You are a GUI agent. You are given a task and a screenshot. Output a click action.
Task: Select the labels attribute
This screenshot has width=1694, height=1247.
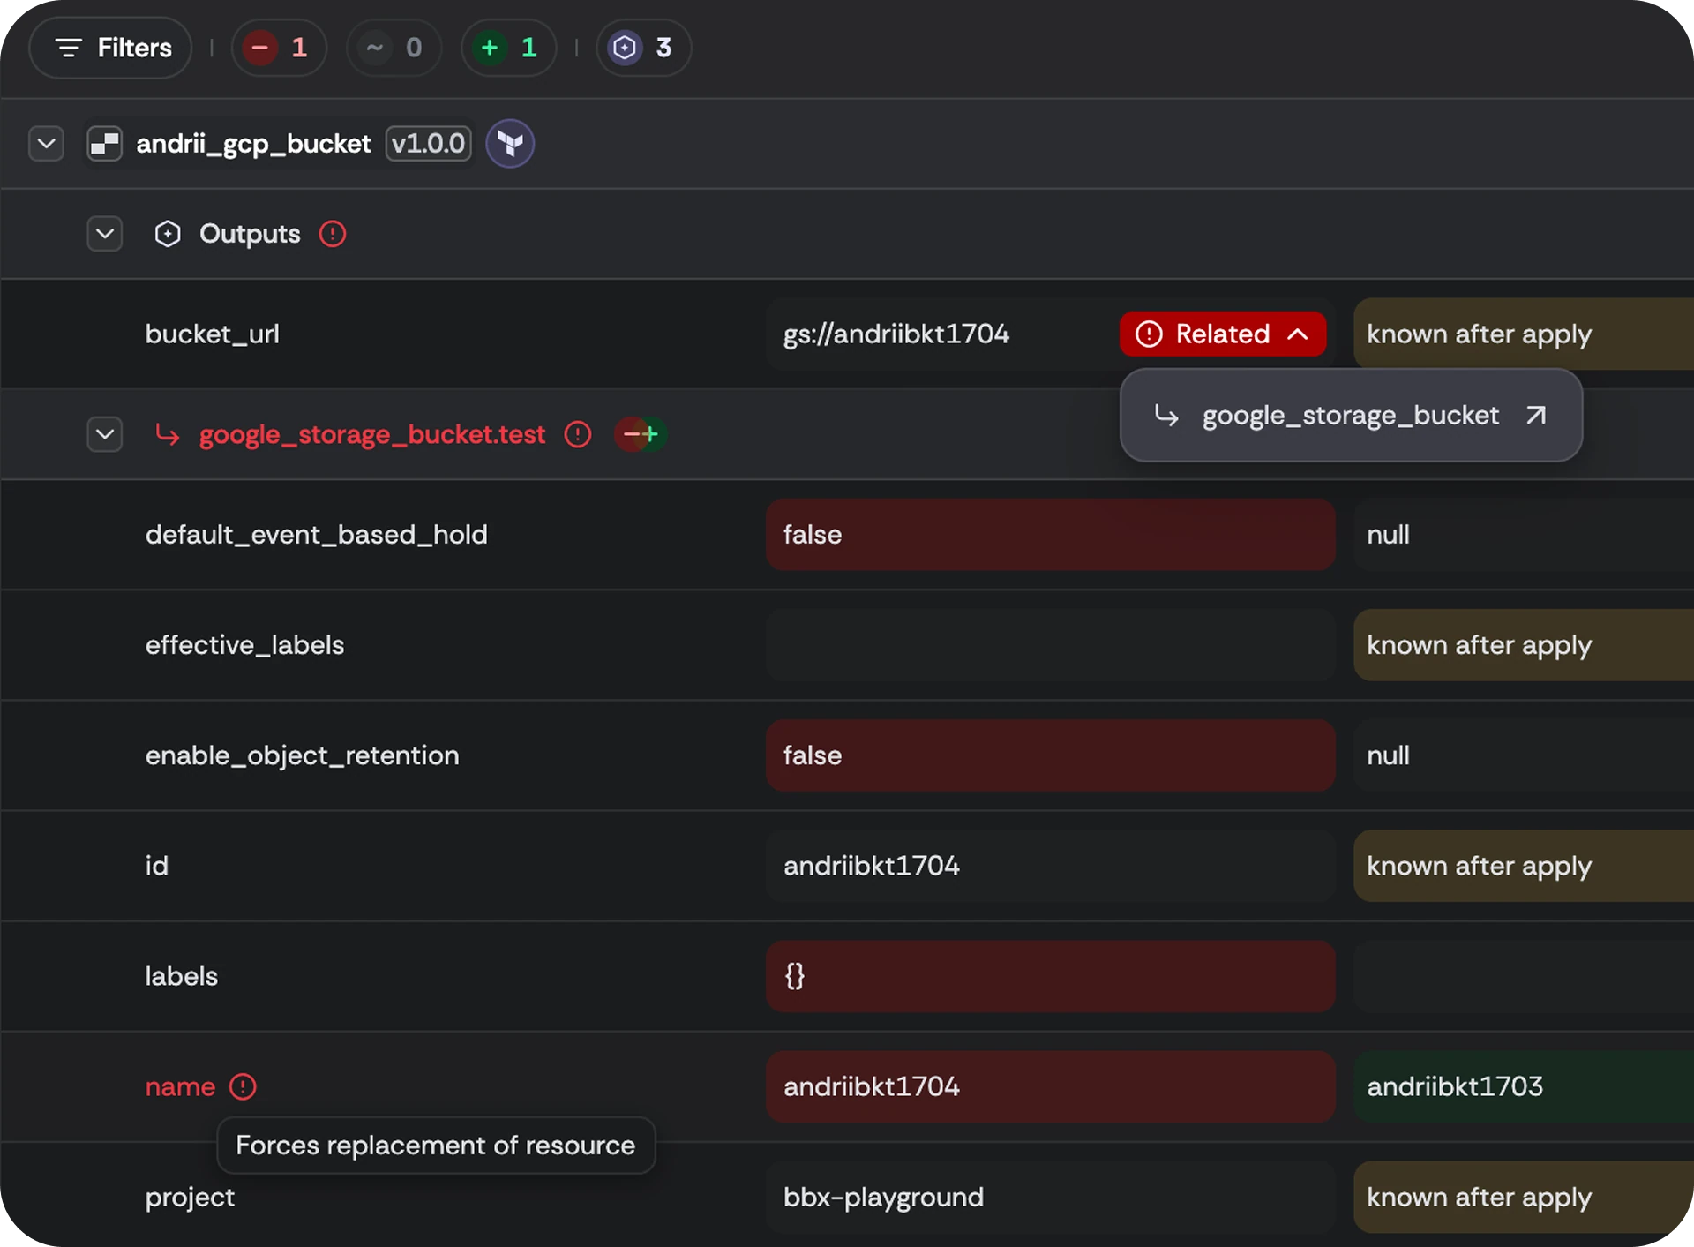(x=181, y=976)
